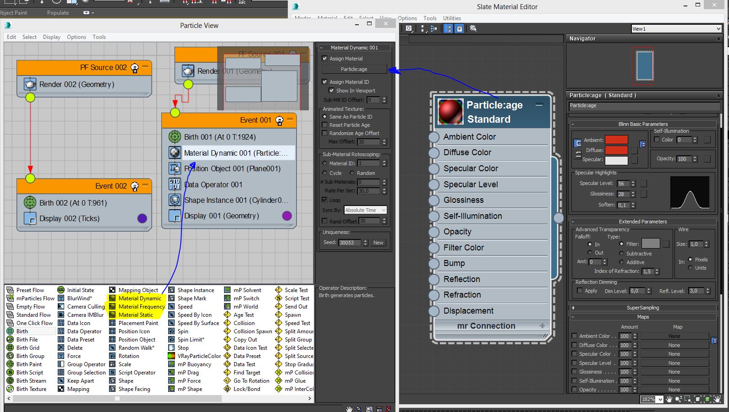Select Material Dynamic in the depot list
This screenshot has height=412, width=729.
coord(139,298)
